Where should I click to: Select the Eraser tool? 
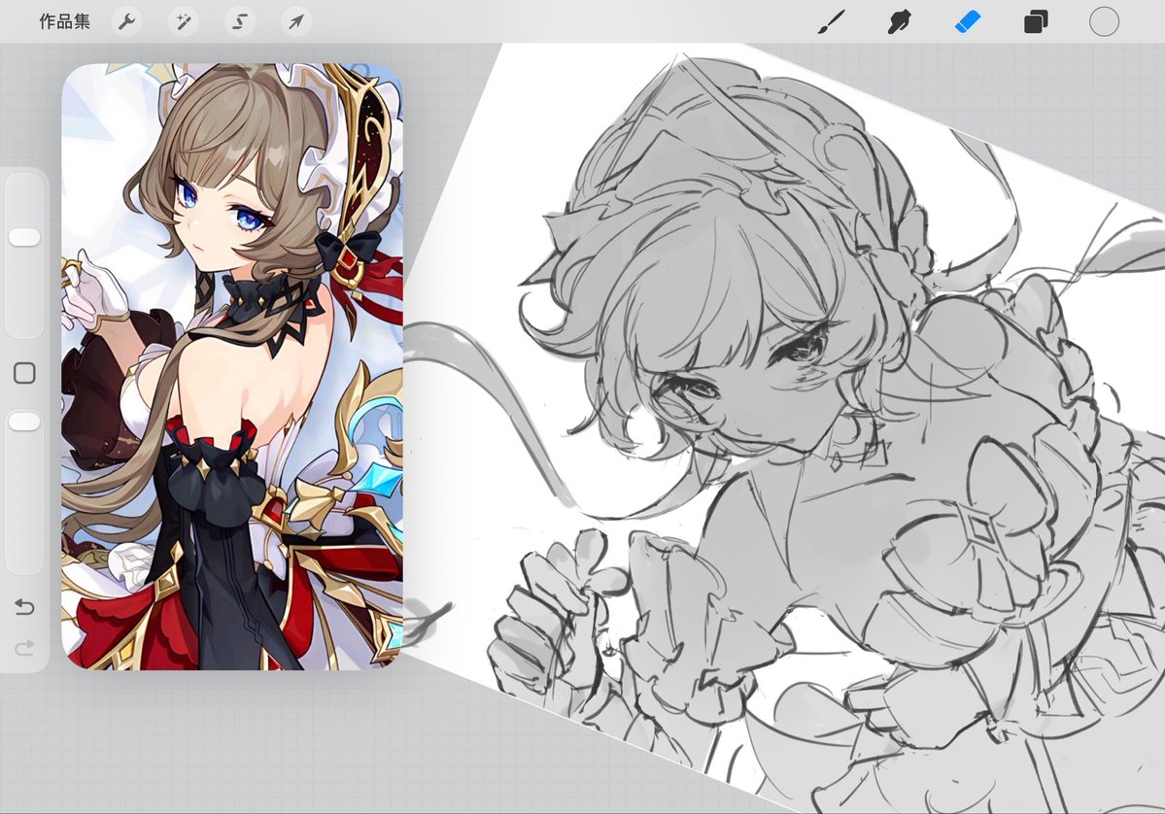click(x=968, y=21)
